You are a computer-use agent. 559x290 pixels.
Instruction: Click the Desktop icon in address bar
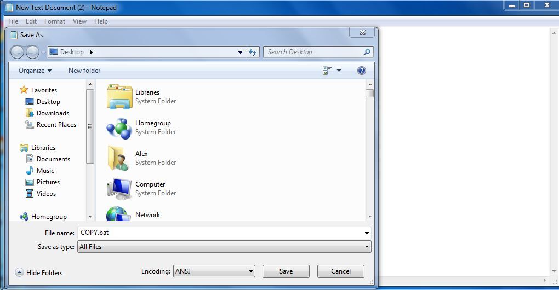point(54,52)
